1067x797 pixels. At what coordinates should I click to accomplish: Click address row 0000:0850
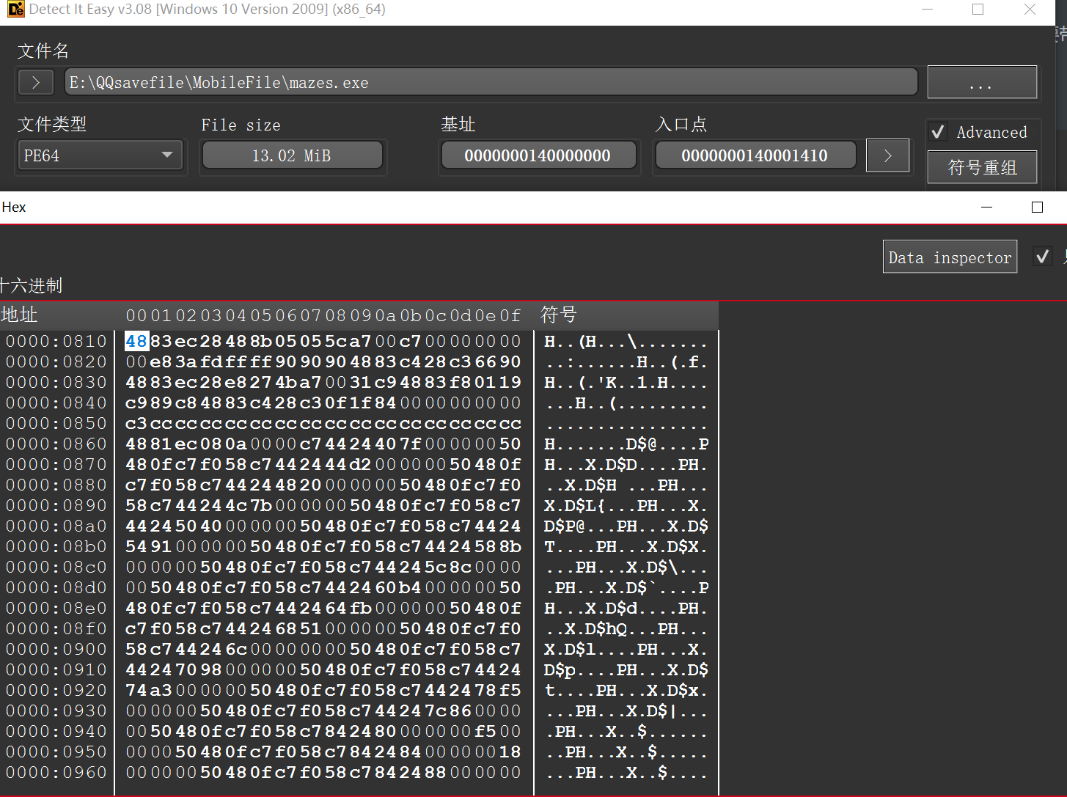pos(56,423)
